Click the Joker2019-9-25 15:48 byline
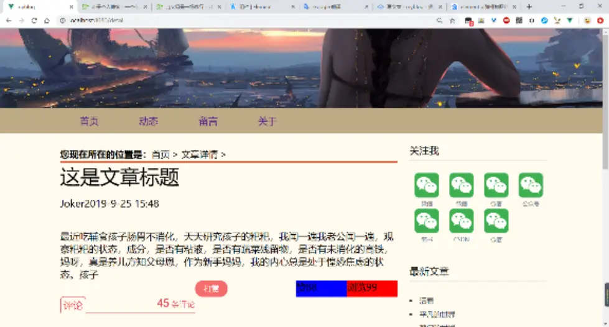Viewport: 609px width, 327px height. coord(109,204)
